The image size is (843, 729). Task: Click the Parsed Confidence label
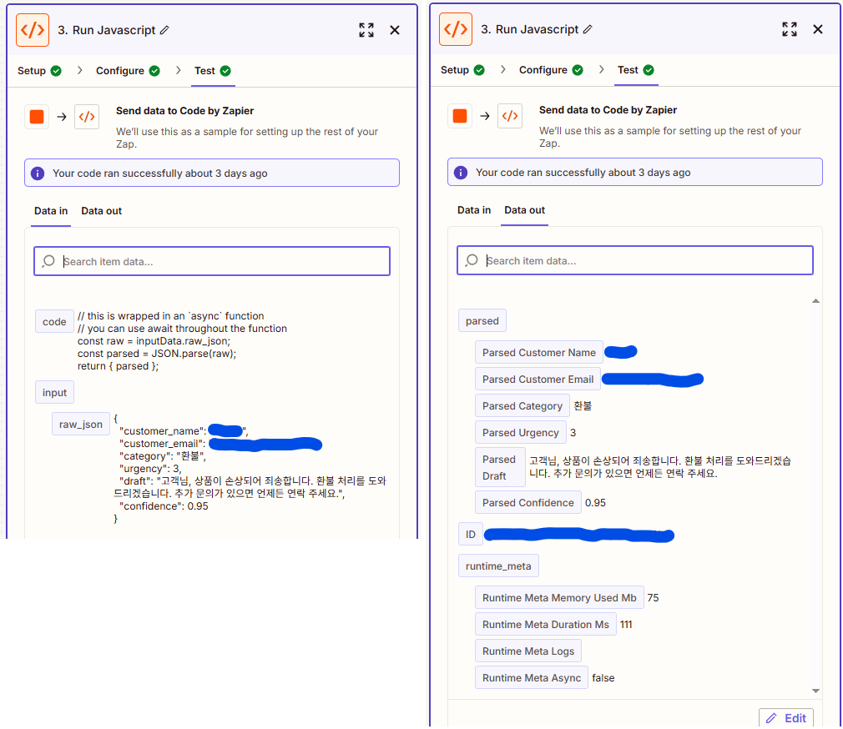[528, 502]
